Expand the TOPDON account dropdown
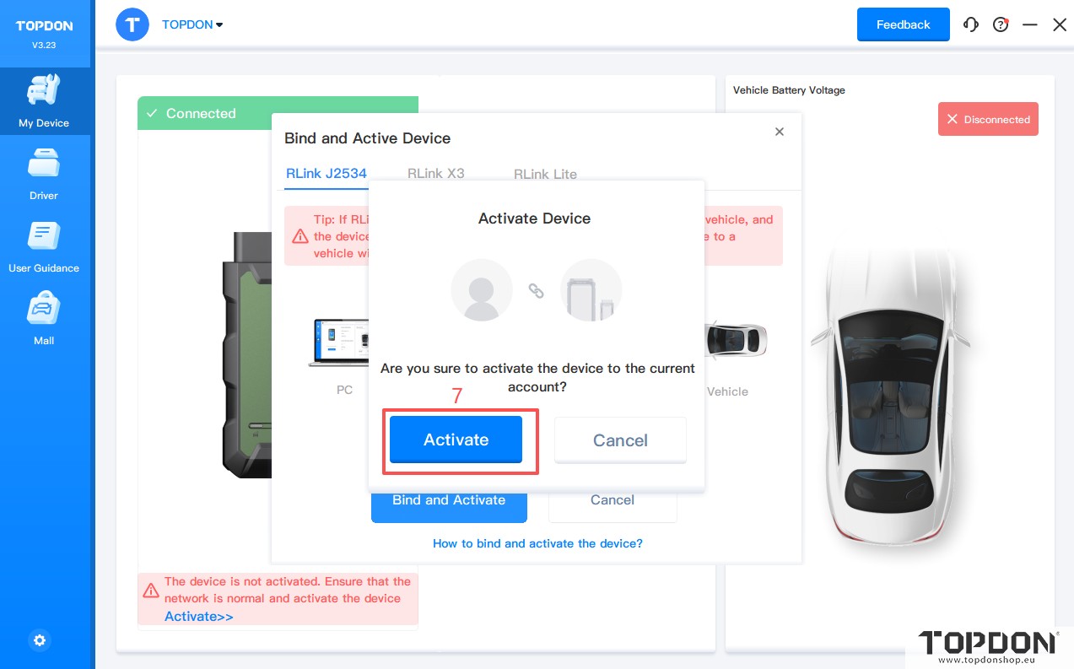Screen dimensions: 1074x669 (x=192, y=24)
